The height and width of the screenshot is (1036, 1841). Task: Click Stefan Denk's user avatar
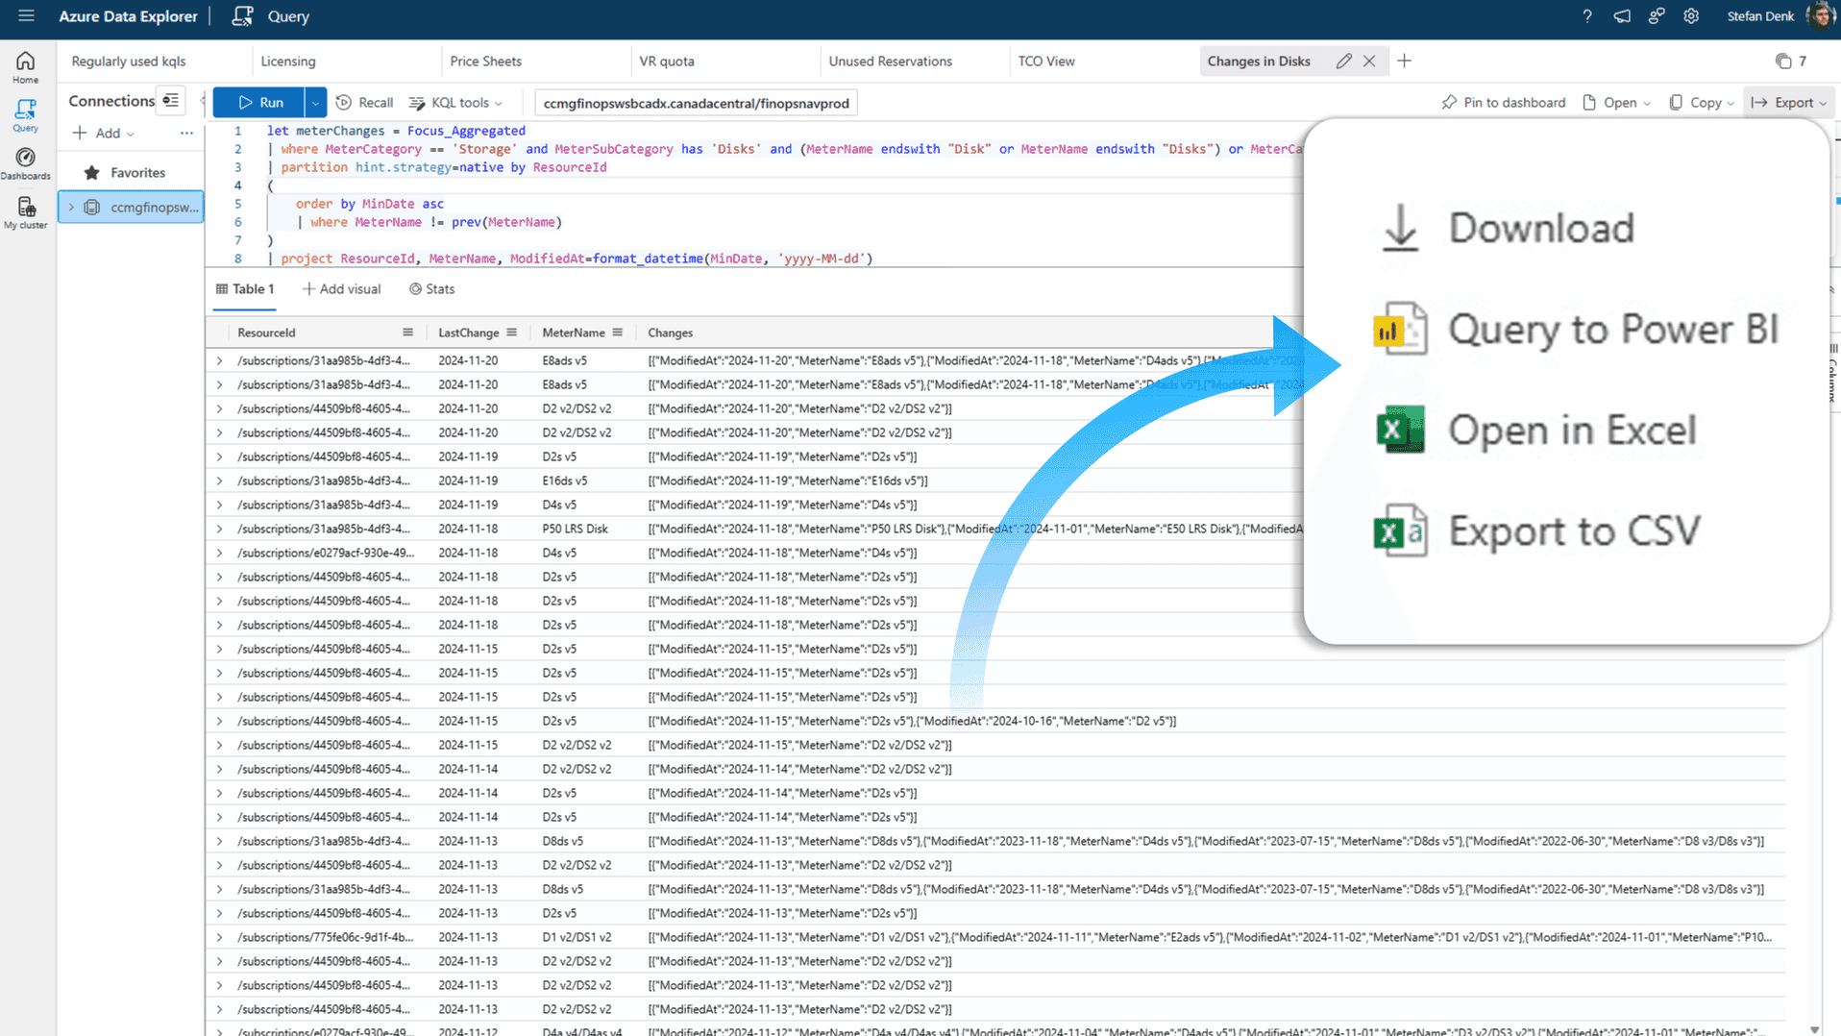(1821, 16)
